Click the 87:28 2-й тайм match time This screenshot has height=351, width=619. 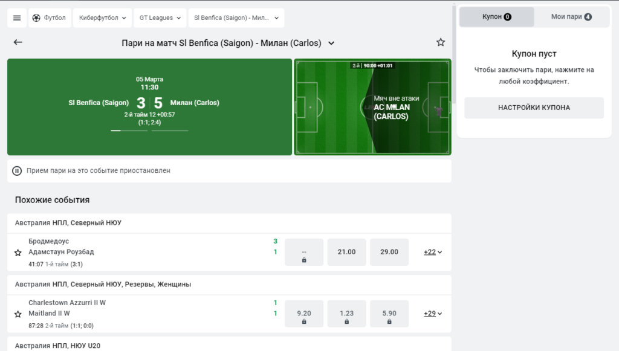pos(61,326)
